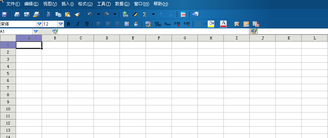
Task: Apply percent style format
Action: (x=158, y=24)
